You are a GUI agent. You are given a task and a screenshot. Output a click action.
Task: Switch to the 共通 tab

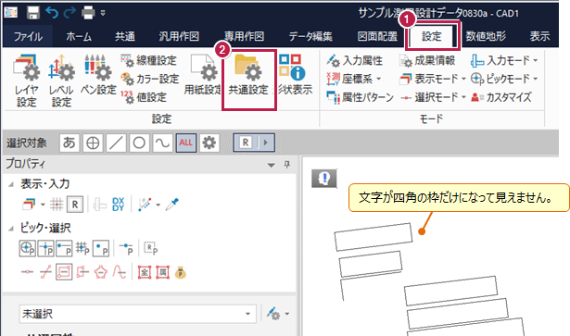tap(125, 37)
